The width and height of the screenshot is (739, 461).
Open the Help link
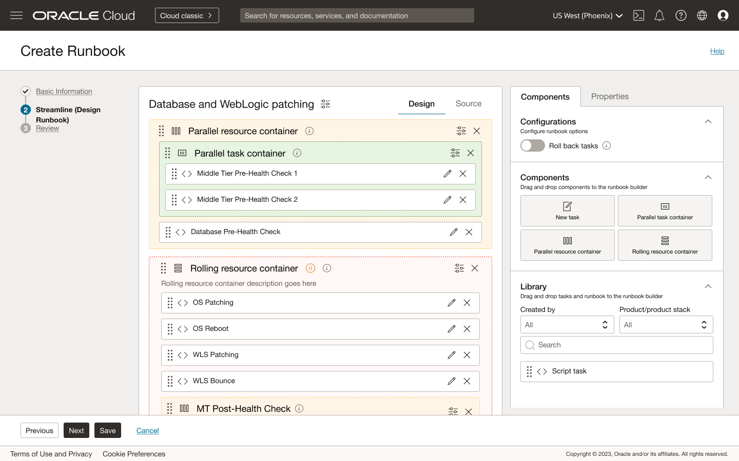(x=717, y=51)
